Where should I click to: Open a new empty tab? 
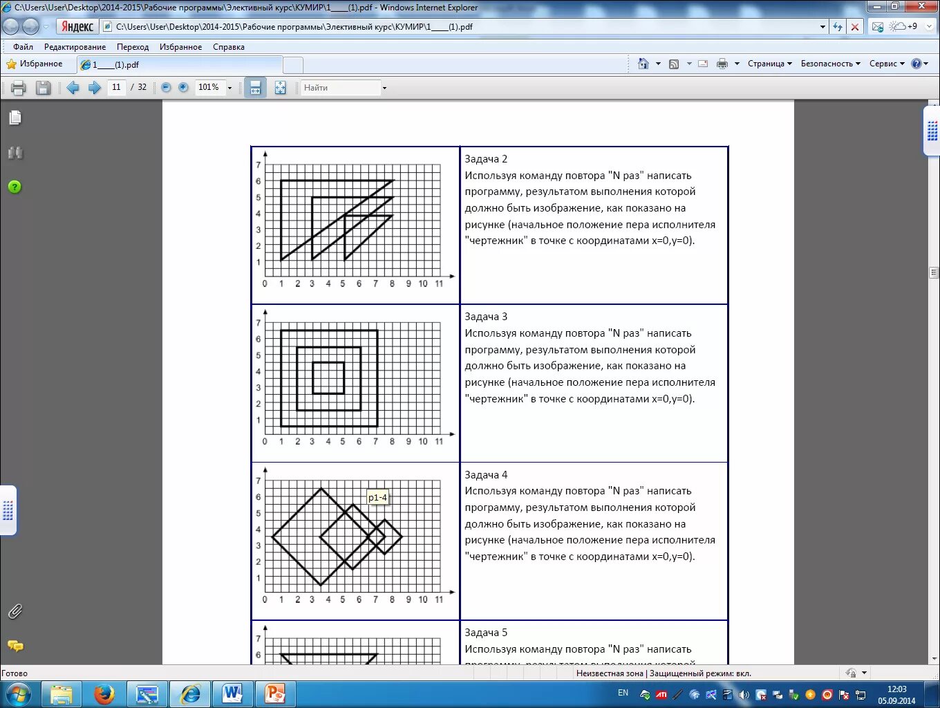[x=293, y=65]
